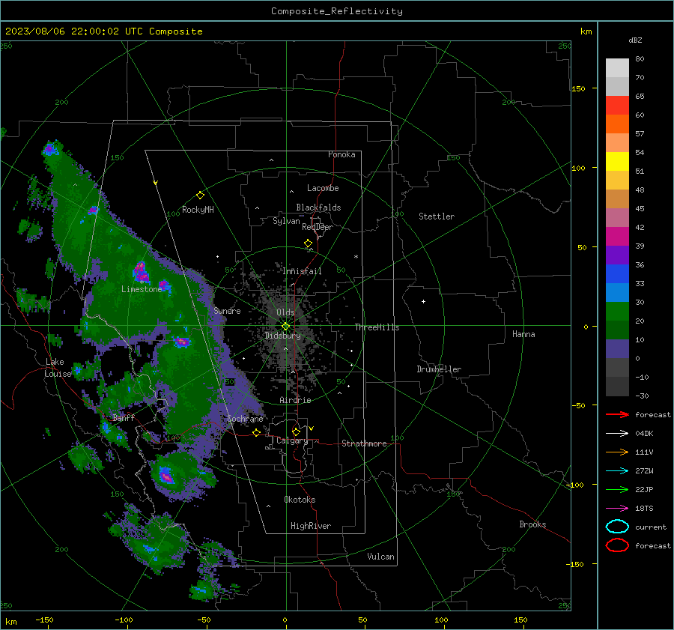The image size is (674, 630).
Task: Click the Lacombe label
Action: click(x=323, y=188)
